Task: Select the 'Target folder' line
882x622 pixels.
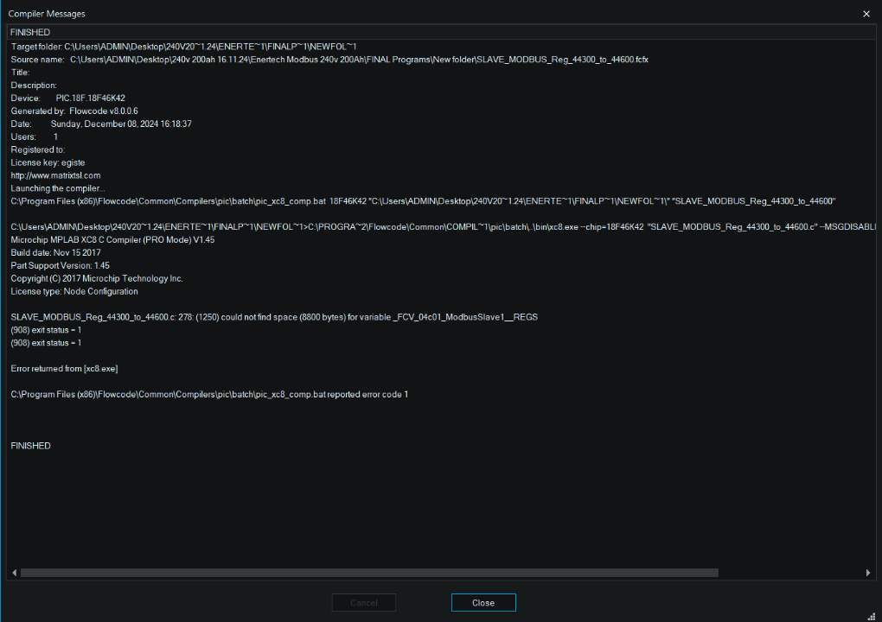Action: pos(183,47)
